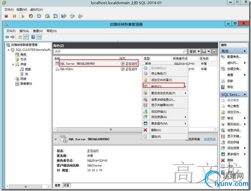Click the roles search field
Image resolution: width=251 pixels, height=191 pixels.
point(120,51)
